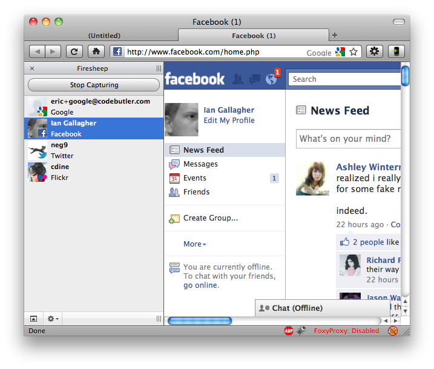This screenshot has width=434, height=369.
Task: Click the go online link
Action: click(201, 285)
